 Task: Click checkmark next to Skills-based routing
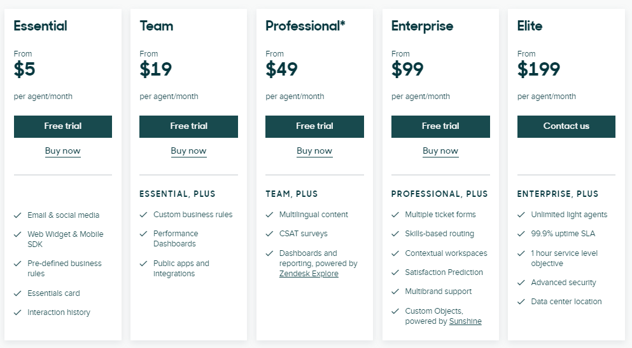396,234
